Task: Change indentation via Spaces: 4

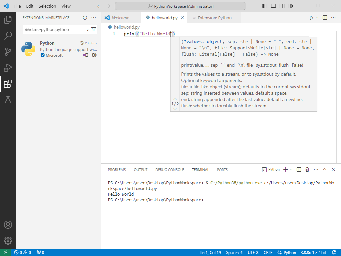Action: pos(234,253)
